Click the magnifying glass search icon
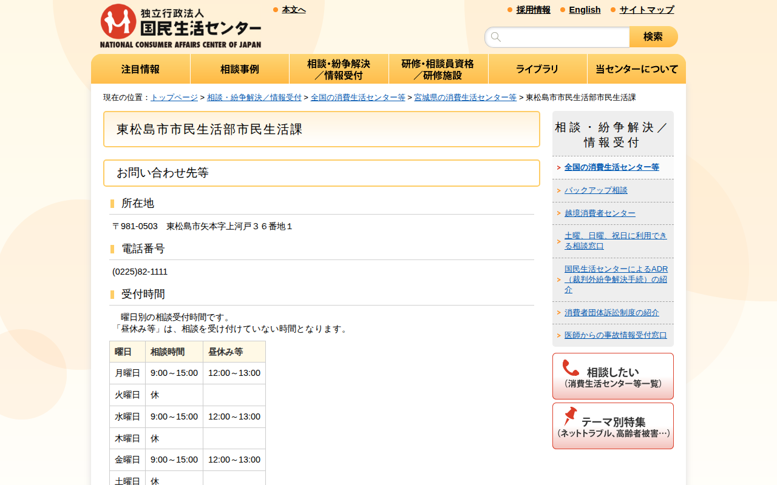Image resolution: width=777 pixels, height=485 pixels. [x=496, y=37]
